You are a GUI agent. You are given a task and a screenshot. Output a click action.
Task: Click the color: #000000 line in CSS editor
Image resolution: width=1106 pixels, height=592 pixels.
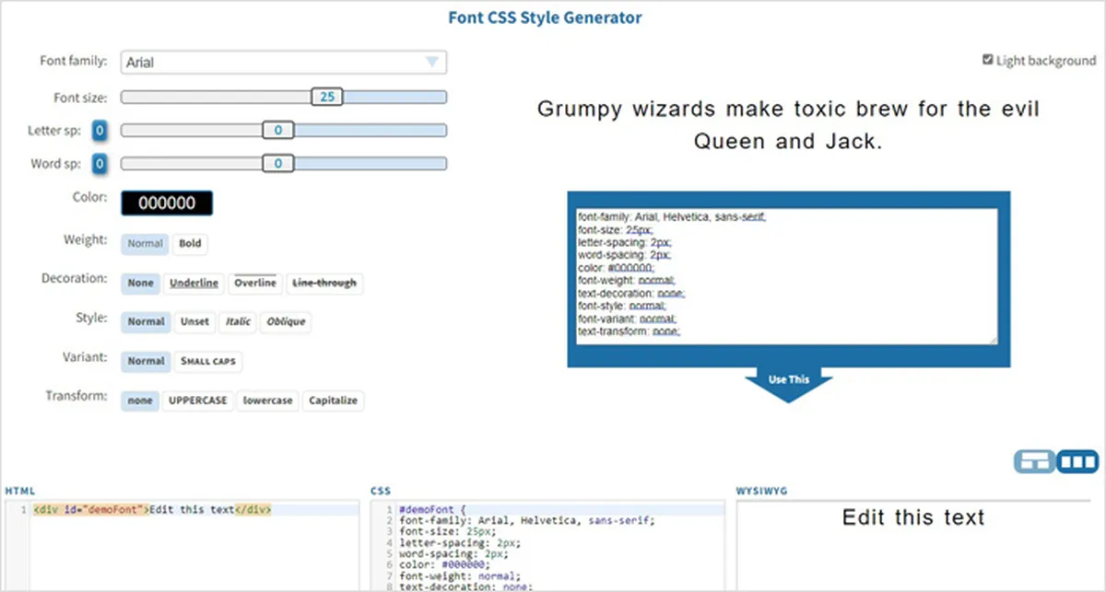point(445,563)
